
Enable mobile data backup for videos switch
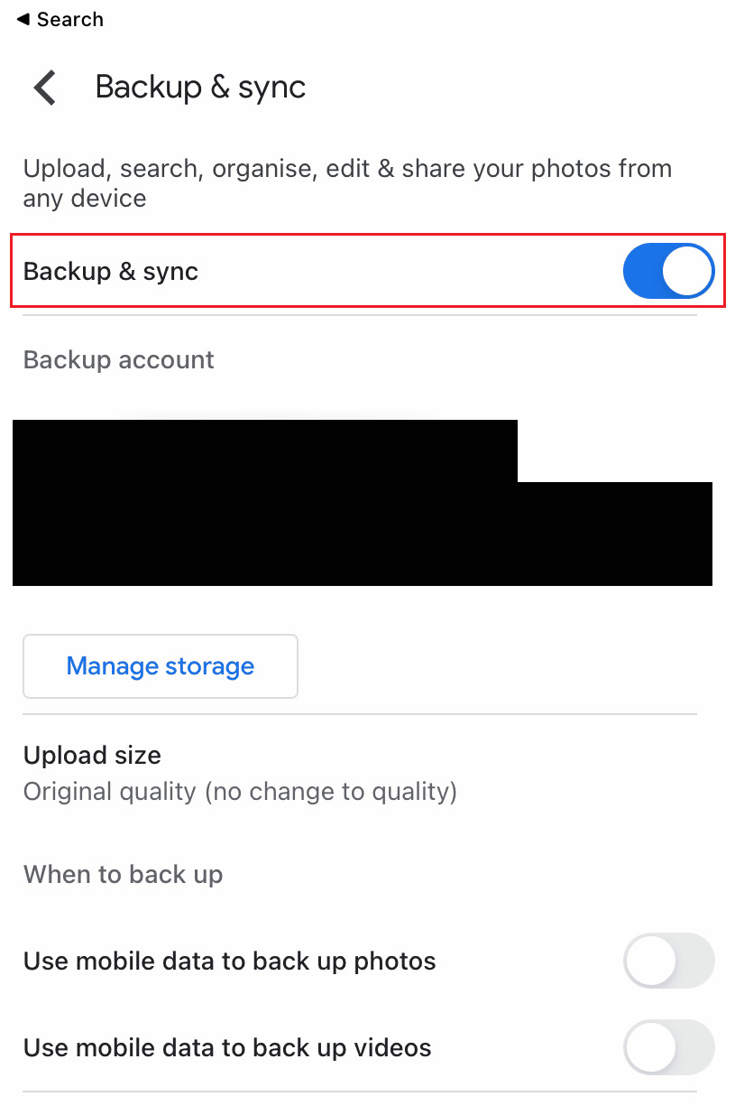click(x=668, y=1047)
